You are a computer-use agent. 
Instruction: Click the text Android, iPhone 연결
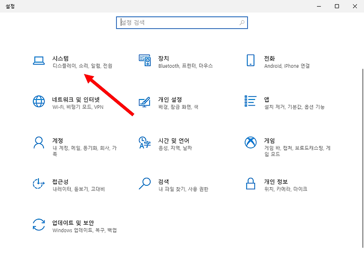pos(287,66)
